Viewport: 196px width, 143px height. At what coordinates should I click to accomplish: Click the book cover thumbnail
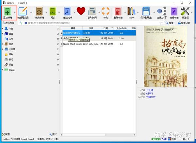pyautogui.click(x=165, y=56)
